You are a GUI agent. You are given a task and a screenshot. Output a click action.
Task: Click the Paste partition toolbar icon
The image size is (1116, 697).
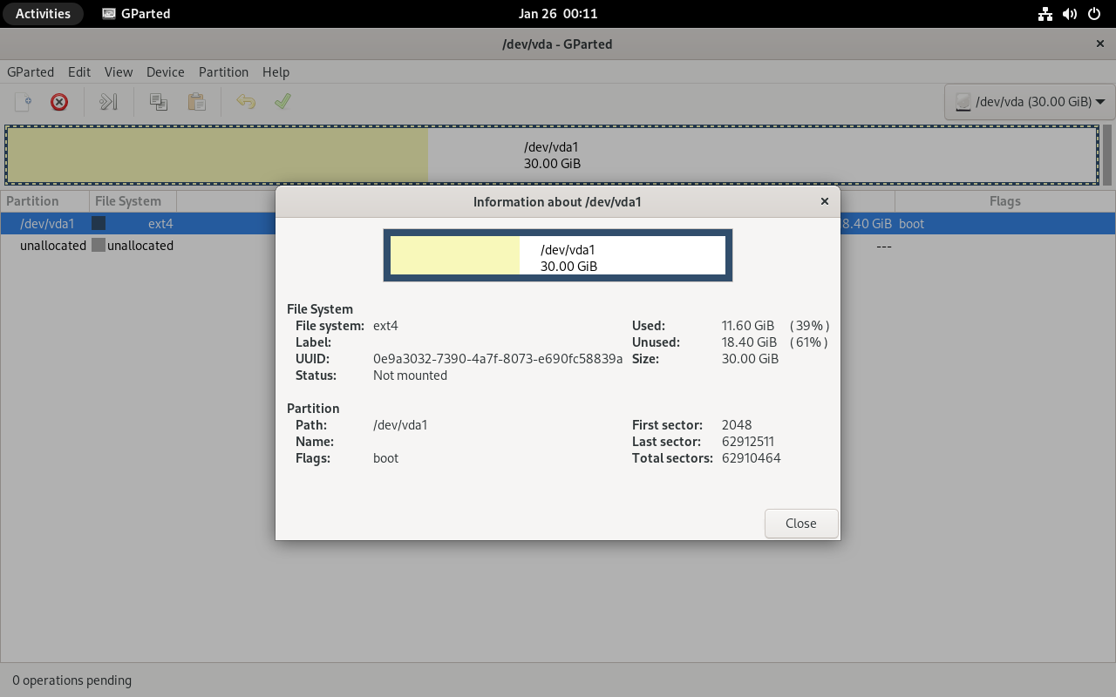(x=197, y=102)
